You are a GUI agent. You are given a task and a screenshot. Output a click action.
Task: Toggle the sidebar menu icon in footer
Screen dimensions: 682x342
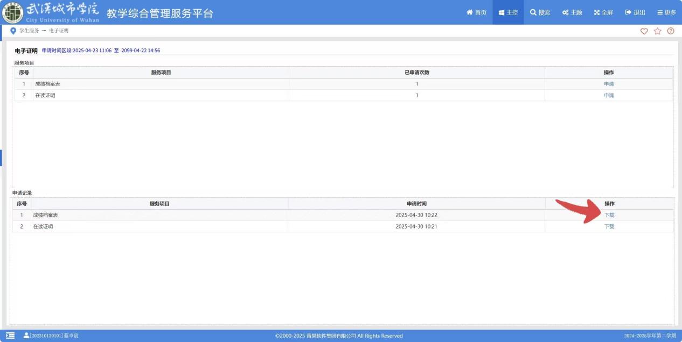(x=10, y=336)
